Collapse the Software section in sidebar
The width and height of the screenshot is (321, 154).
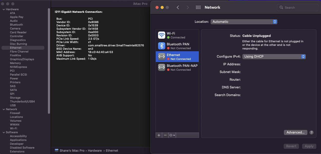pos(4,132)
